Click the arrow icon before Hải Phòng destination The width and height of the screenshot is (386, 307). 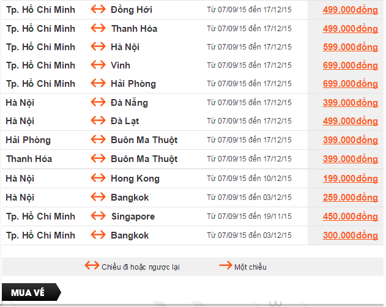pyautogui.click(x=98, y=83)
